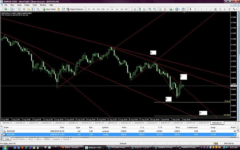Switch to the USDJPY,H4 chart tab
240x150 pixels.
pos(33,123)
